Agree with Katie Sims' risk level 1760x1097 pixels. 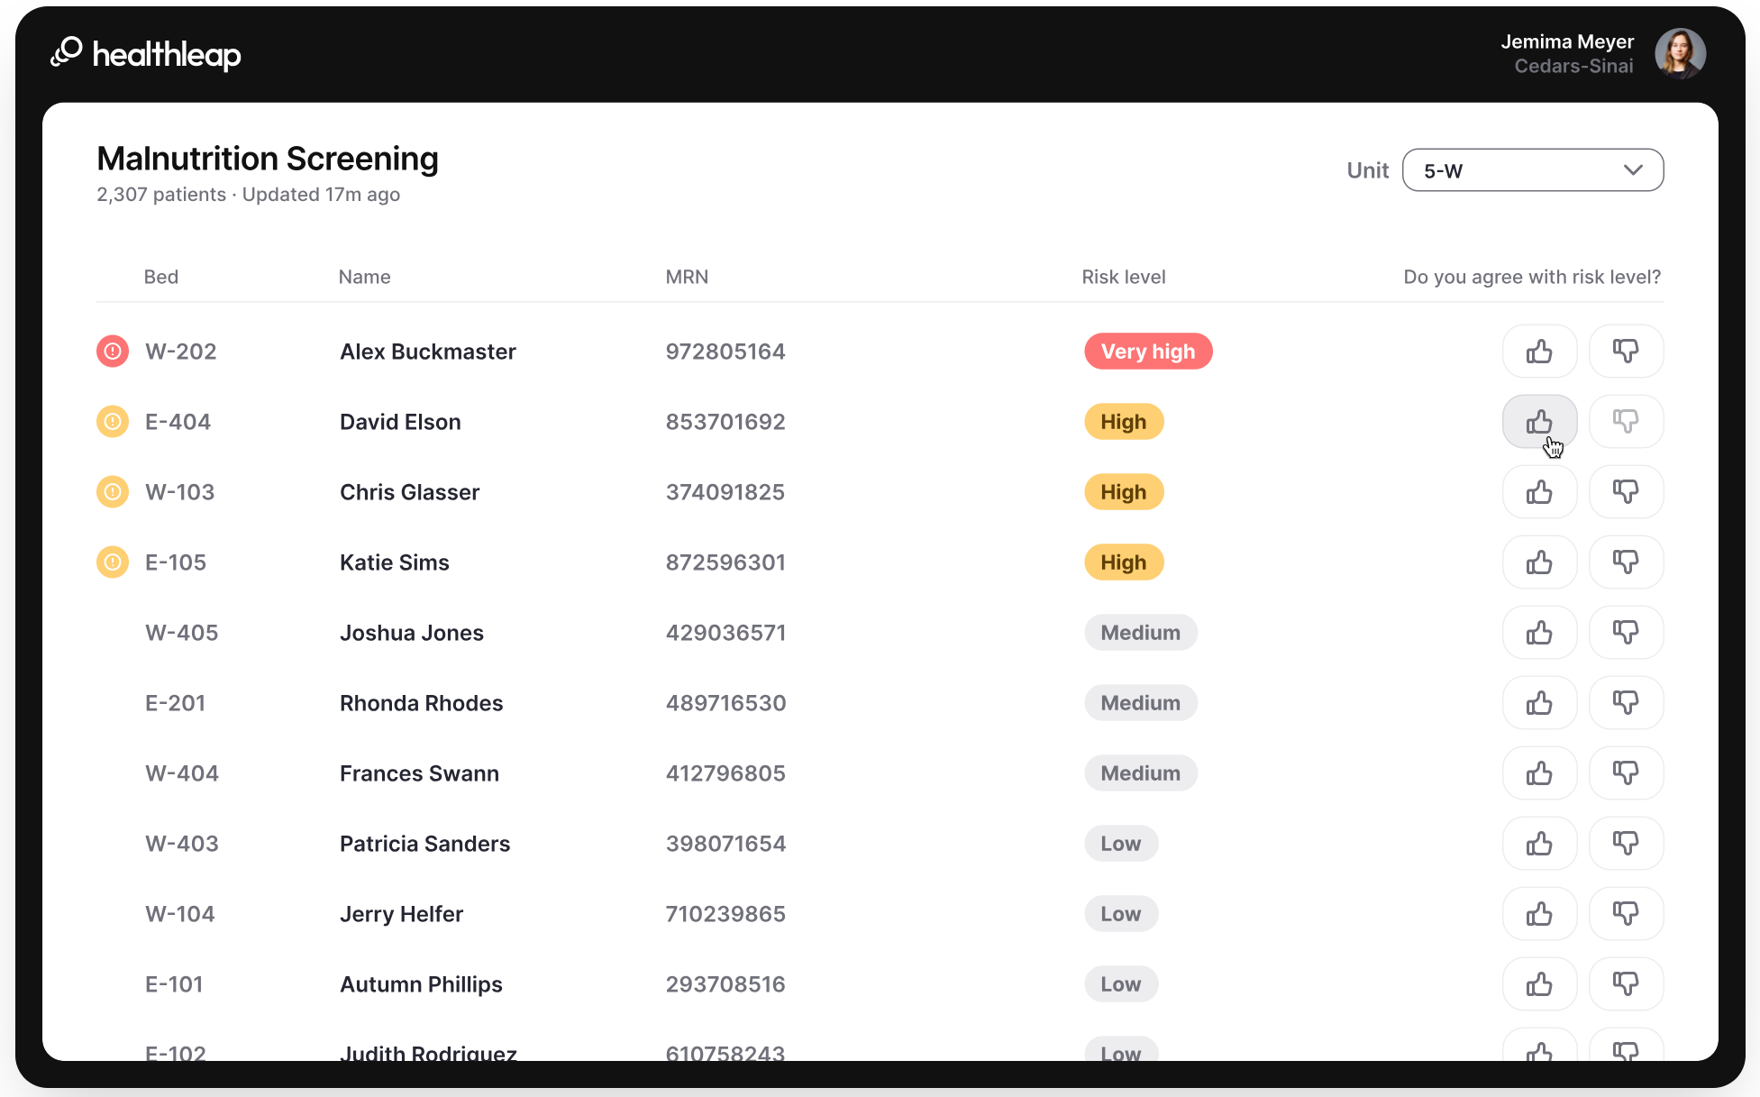(x=1539, y=562)
